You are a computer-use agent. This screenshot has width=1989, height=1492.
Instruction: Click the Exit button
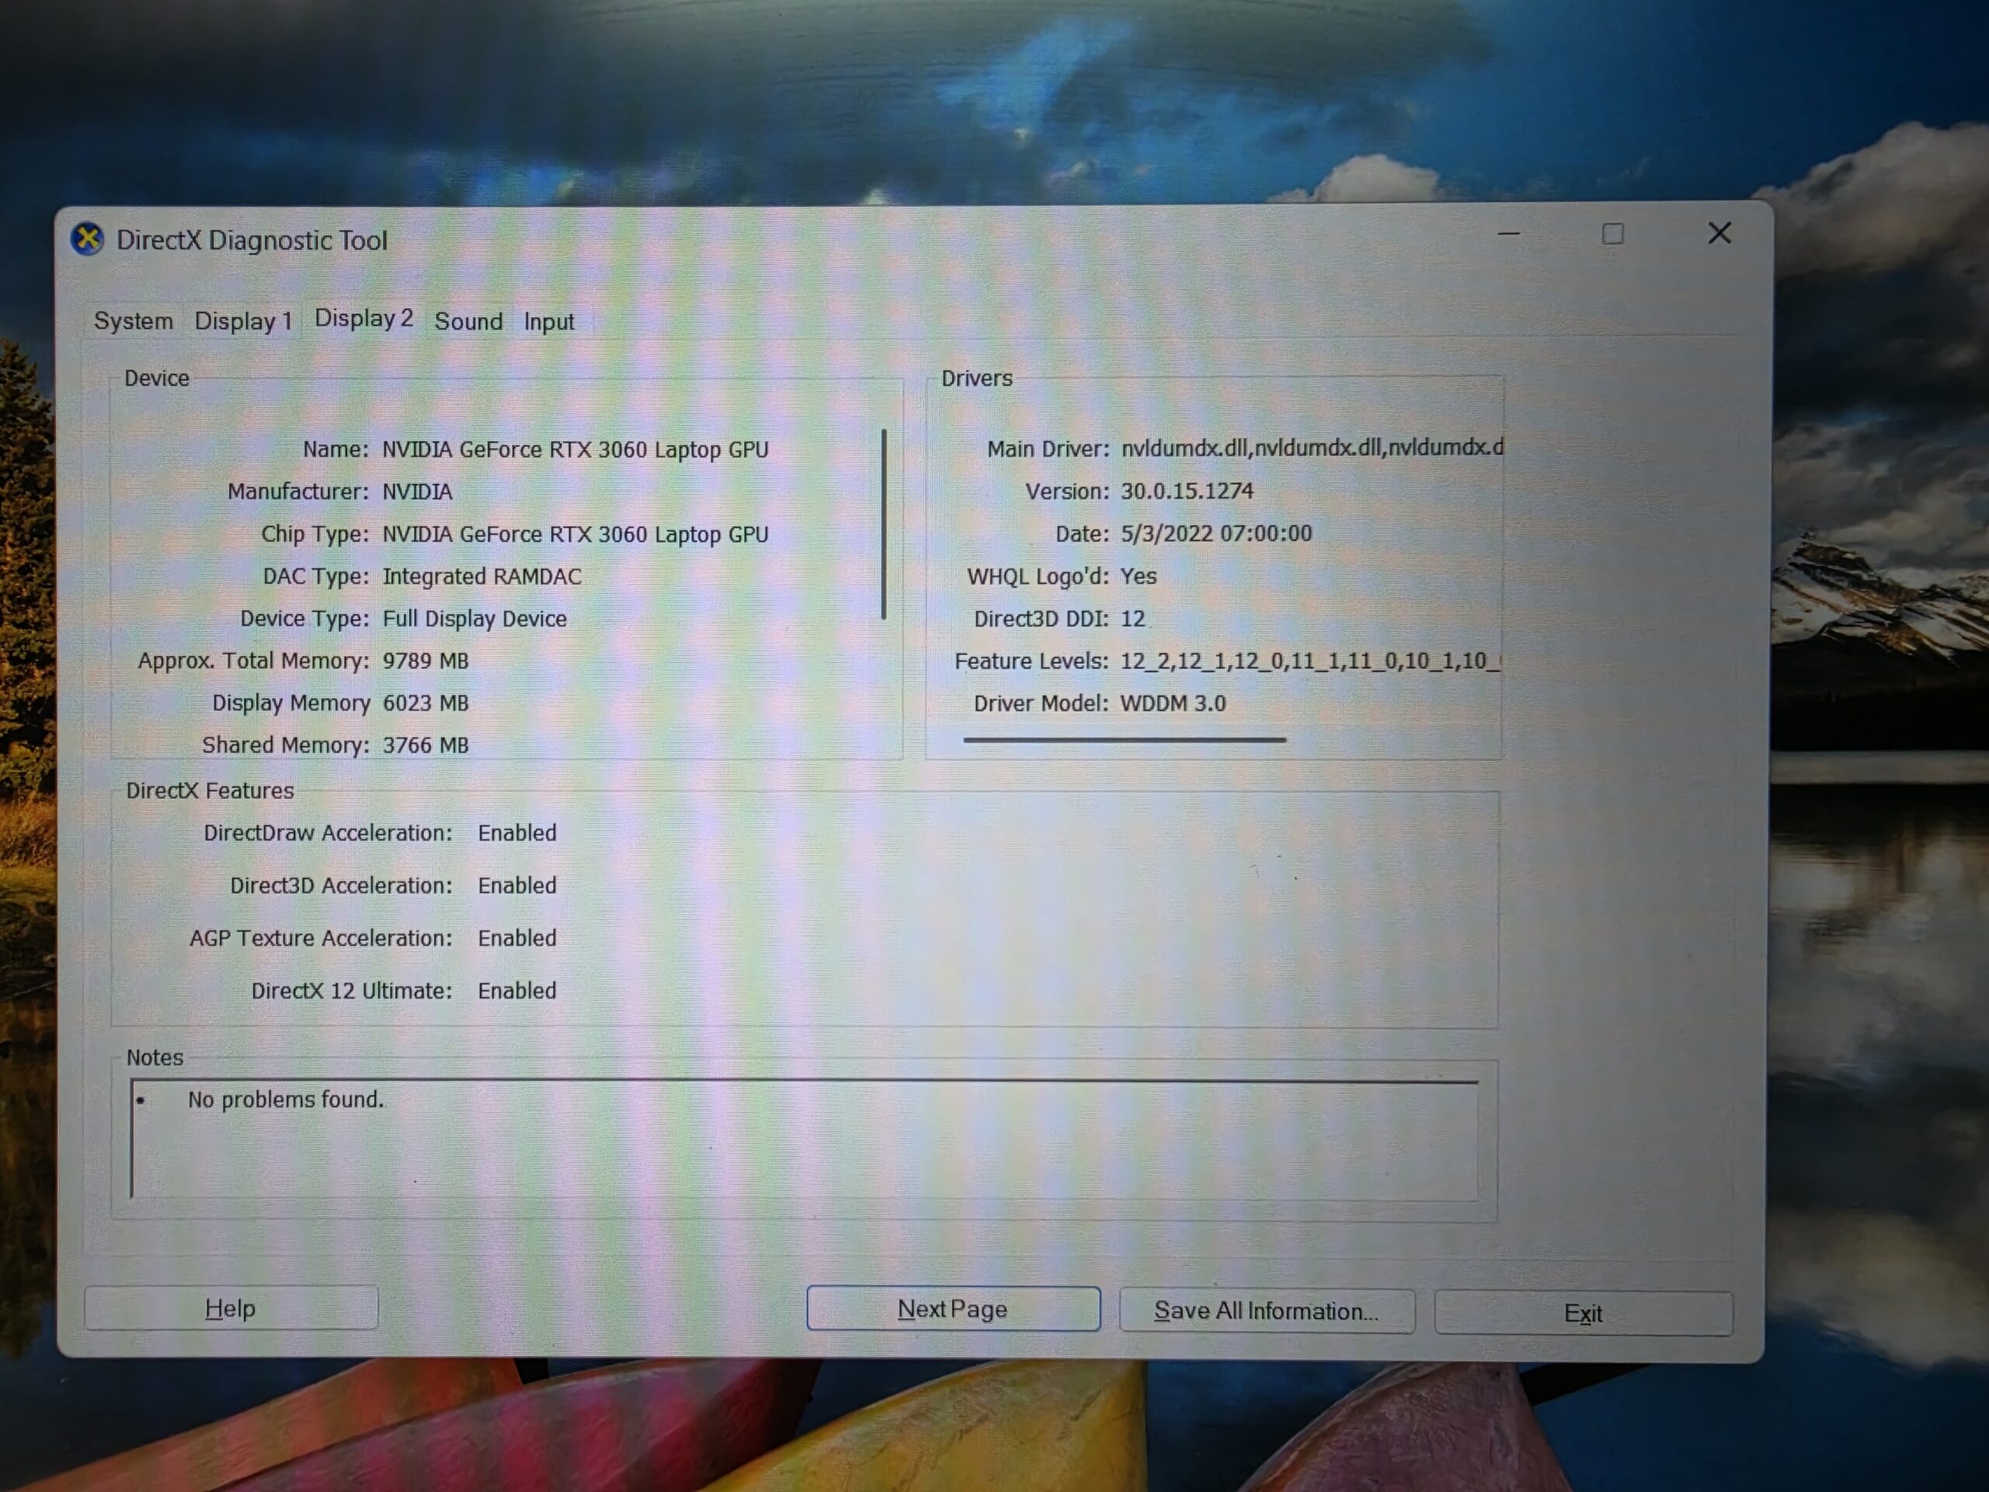(1583, 1314)
